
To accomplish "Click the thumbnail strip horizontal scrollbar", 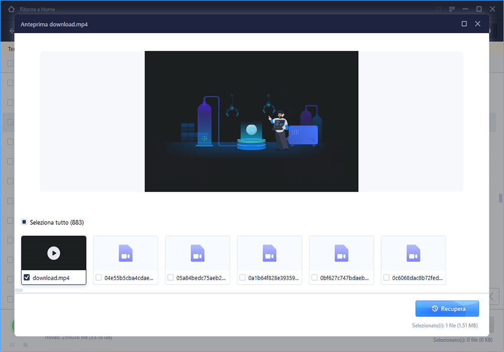I will point(19,290).
